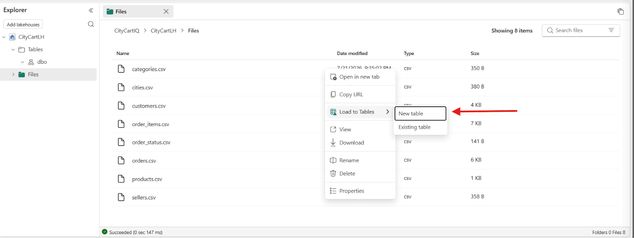This screenshot has height=238, width=634.
Task: Click the file icon next to sellers.csv
Action: click(122, 197)
